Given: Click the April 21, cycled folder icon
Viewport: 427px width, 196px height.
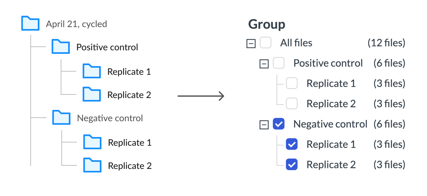Looking at the screenshot, I should [30, 24].
